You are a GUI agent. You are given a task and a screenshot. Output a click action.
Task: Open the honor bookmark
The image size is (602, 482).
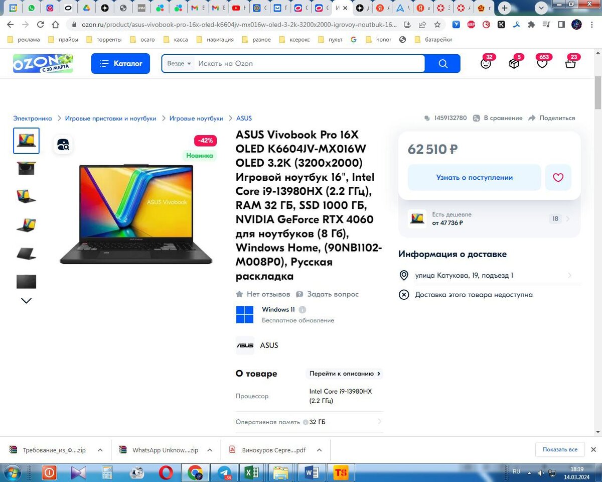pos(379,40)
